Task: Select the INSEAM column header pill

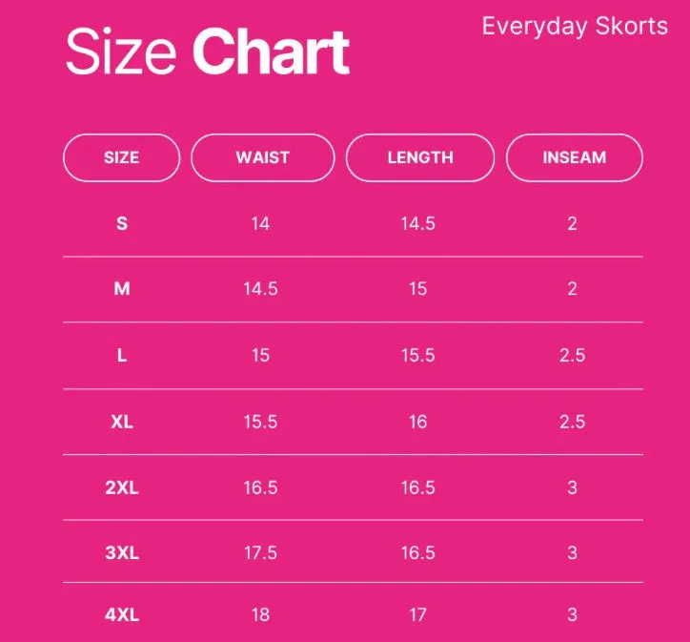Action: coord(575,157)
